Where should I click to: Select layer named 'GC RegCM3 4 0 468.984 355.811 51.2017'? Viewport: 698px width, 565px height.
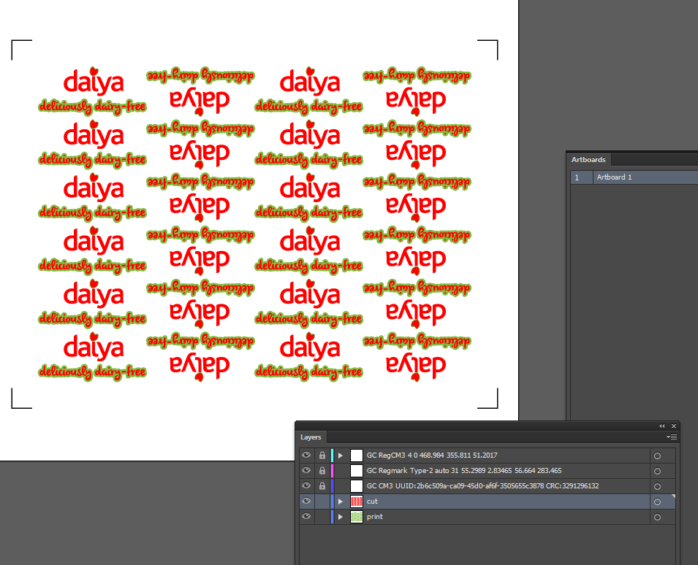[432, 456]
